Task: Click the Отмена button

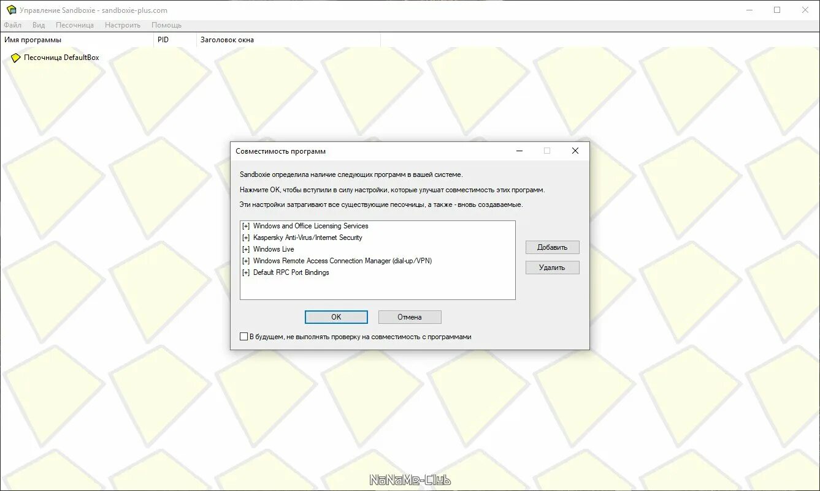Action: point(410,317)
